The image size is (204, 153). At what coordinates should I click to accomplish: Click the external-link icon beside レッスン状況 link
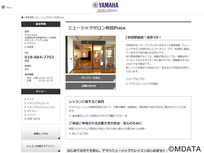pyautogui.click(x=126, y=116)
